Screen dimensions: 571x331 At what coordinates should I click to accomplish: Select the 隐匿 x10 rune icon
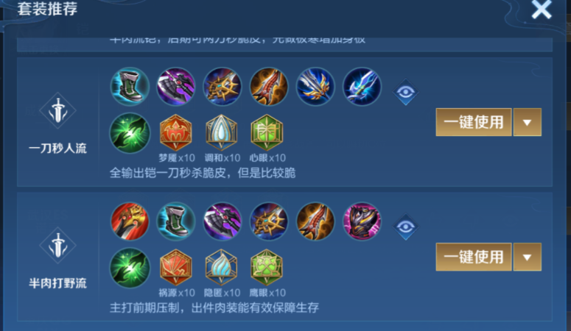coord(222,267)
